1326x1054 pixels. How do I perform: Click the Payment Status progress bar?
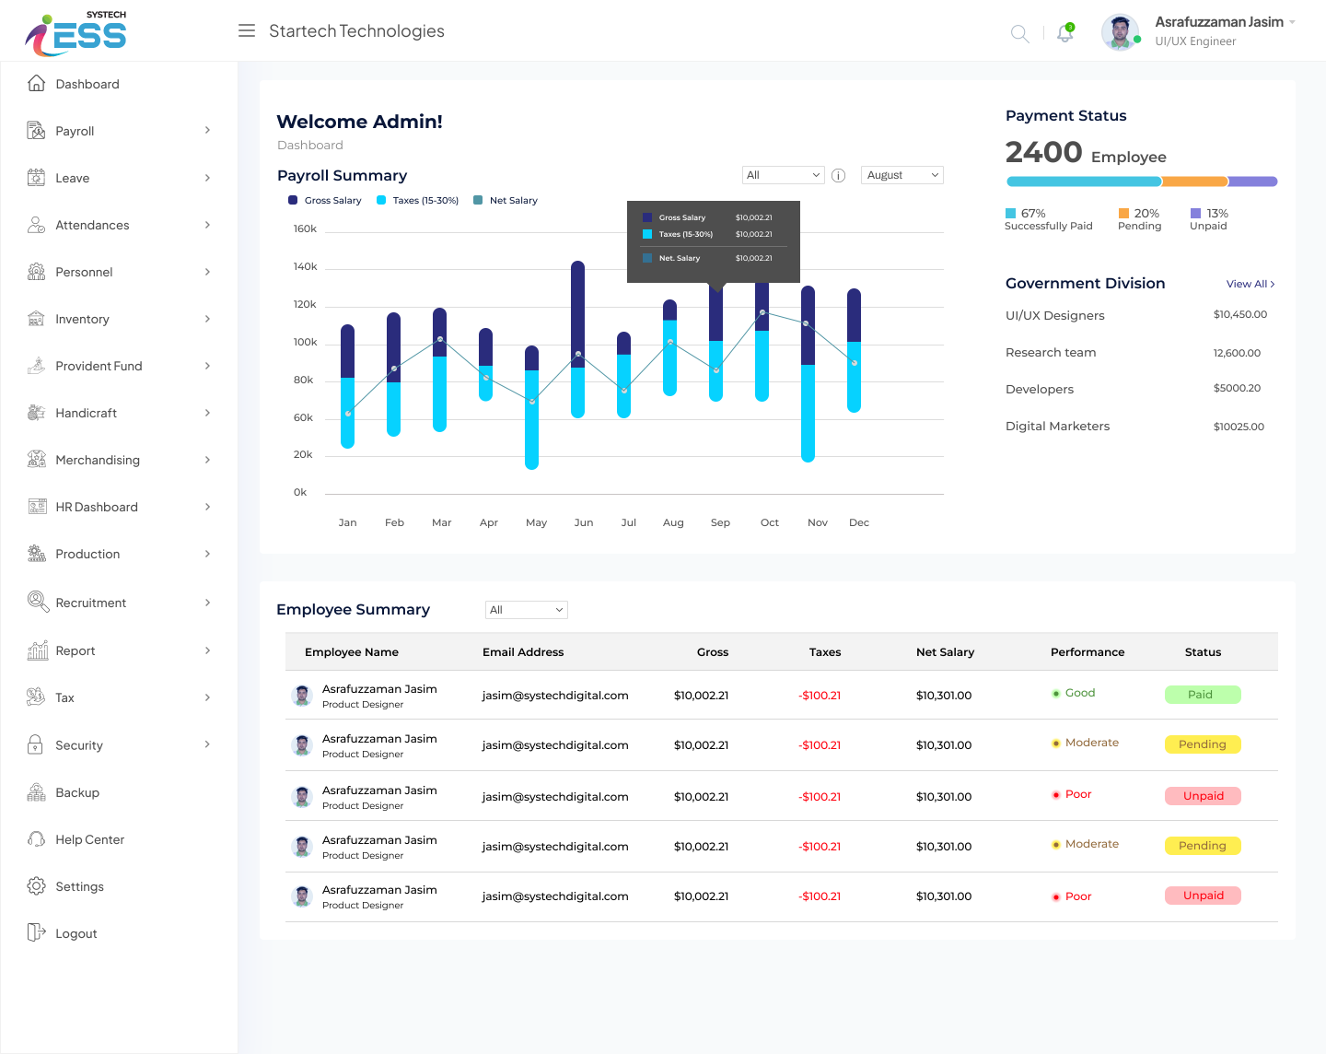1141,182
